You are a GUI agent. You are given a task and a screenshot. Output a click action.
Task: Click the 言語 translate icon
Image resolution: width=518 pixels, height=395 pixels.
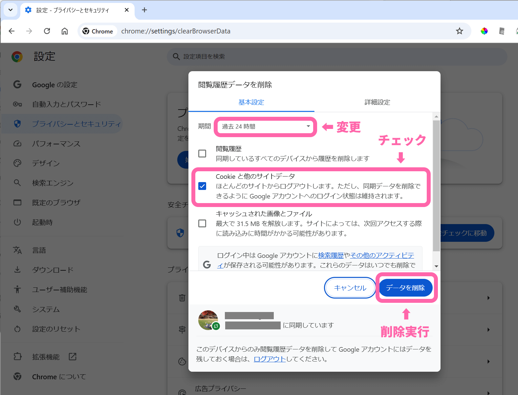click(x=17, y=250)
